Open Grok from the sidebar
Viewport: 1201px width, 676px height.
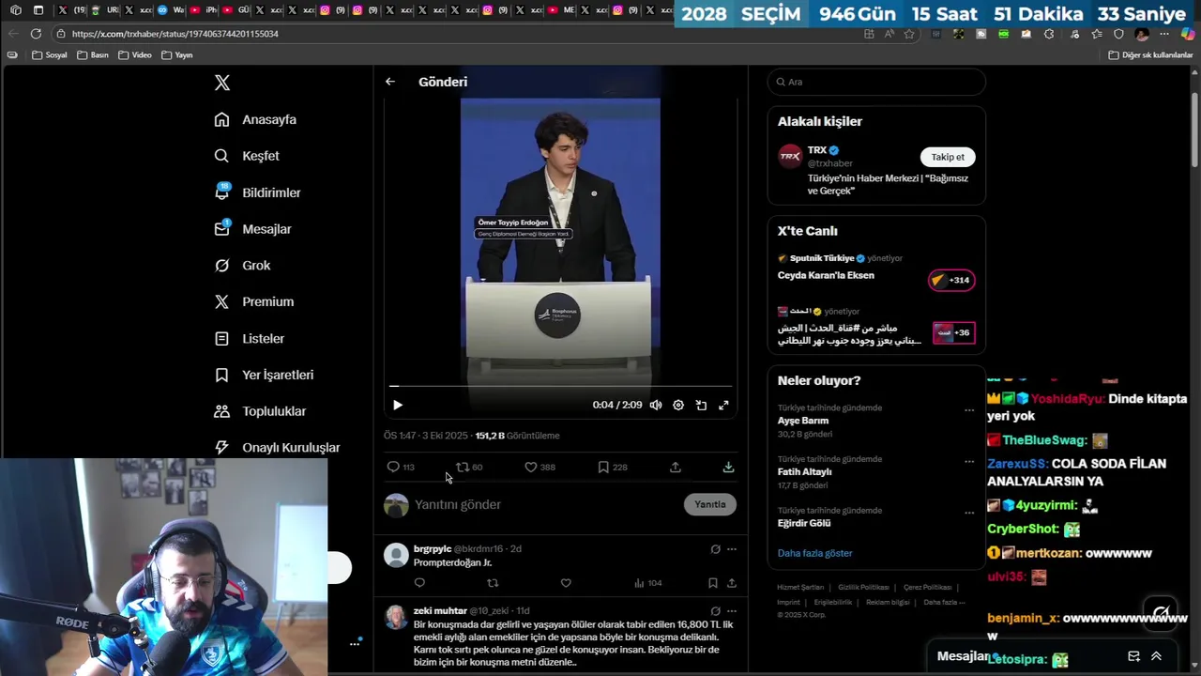click(x=242, y=266)
